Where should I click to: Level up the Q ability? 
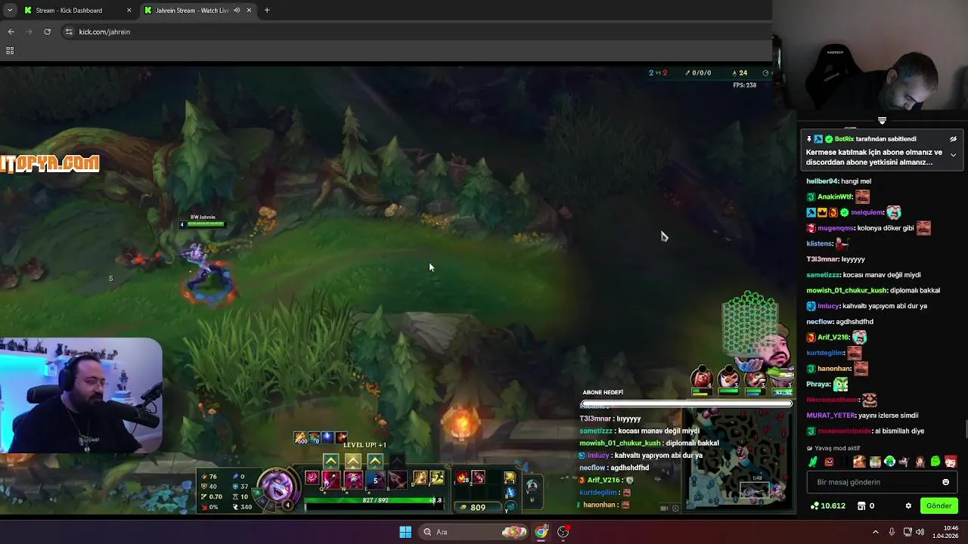tap(330, 461)
